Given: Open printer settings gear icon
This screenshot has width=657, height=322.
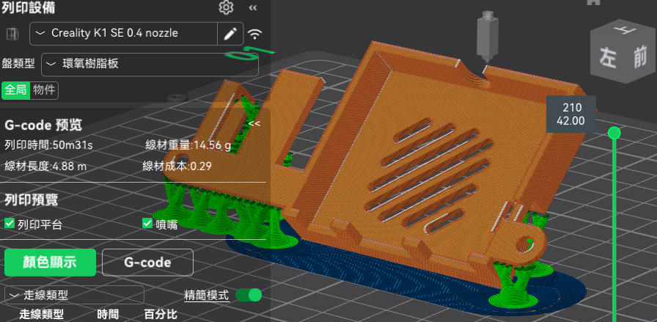Looking at the screenshot, I should pyautogui.click(x=227, y=7).
